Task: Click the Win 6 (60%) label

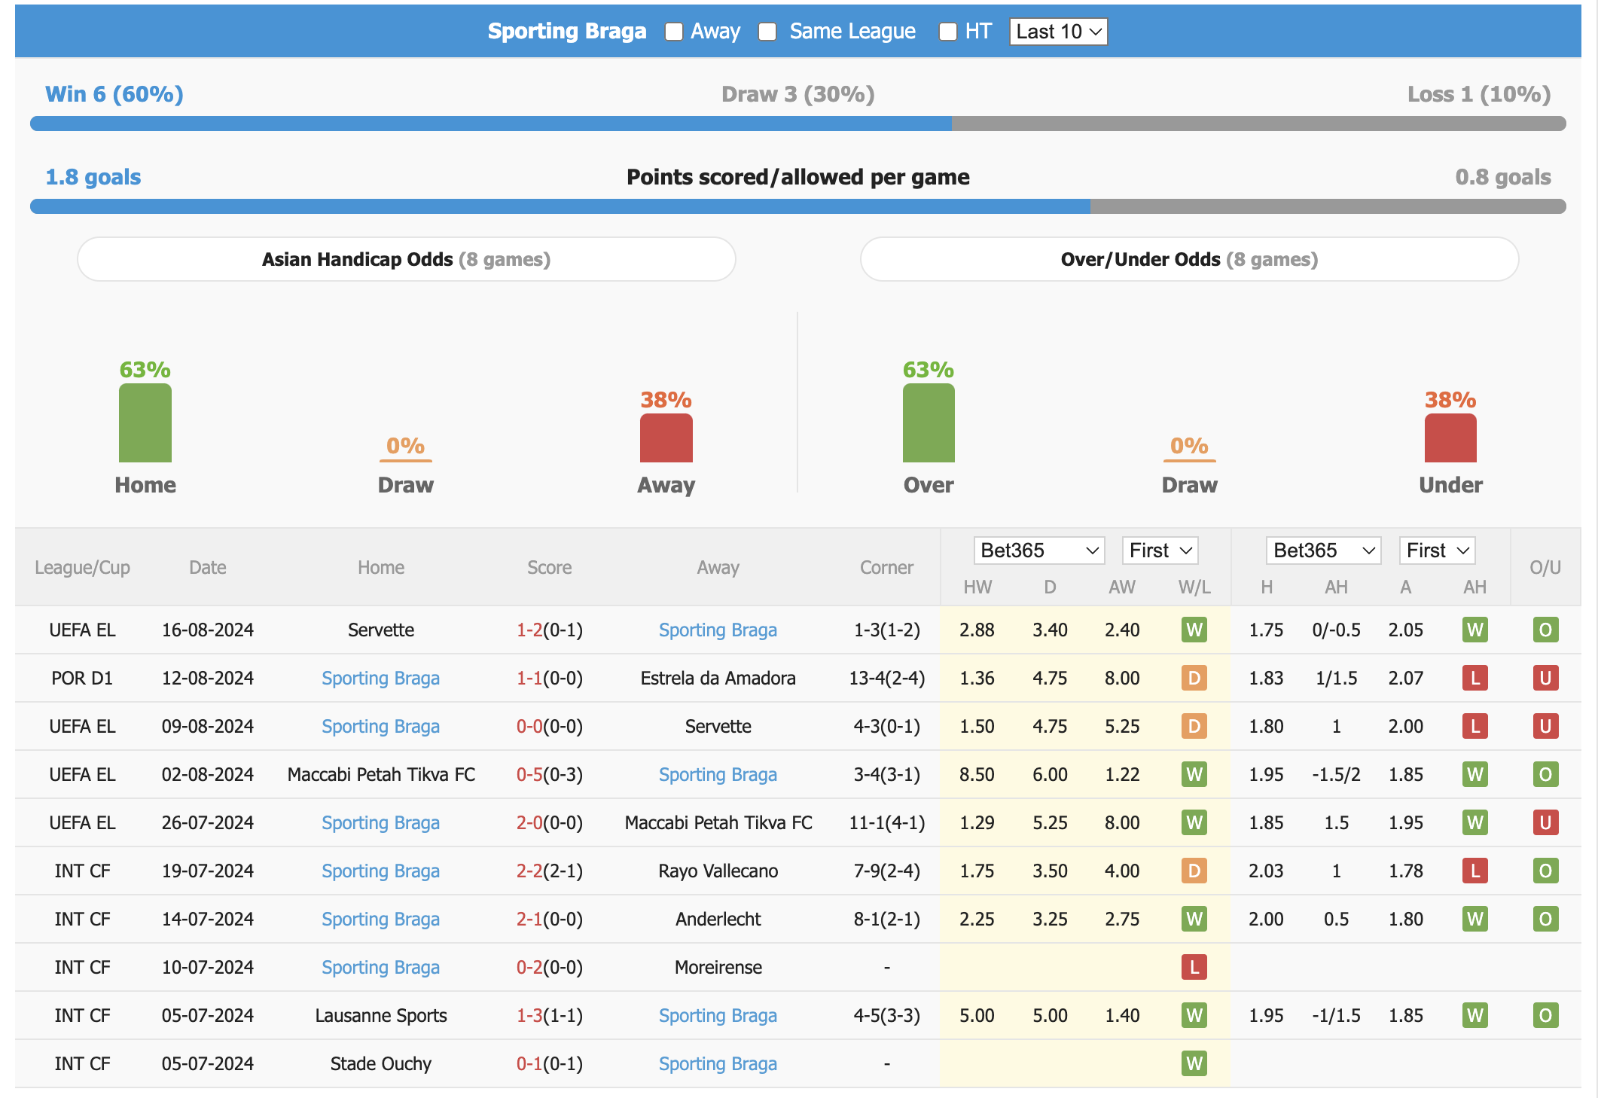Action: [x=114, y=94]
